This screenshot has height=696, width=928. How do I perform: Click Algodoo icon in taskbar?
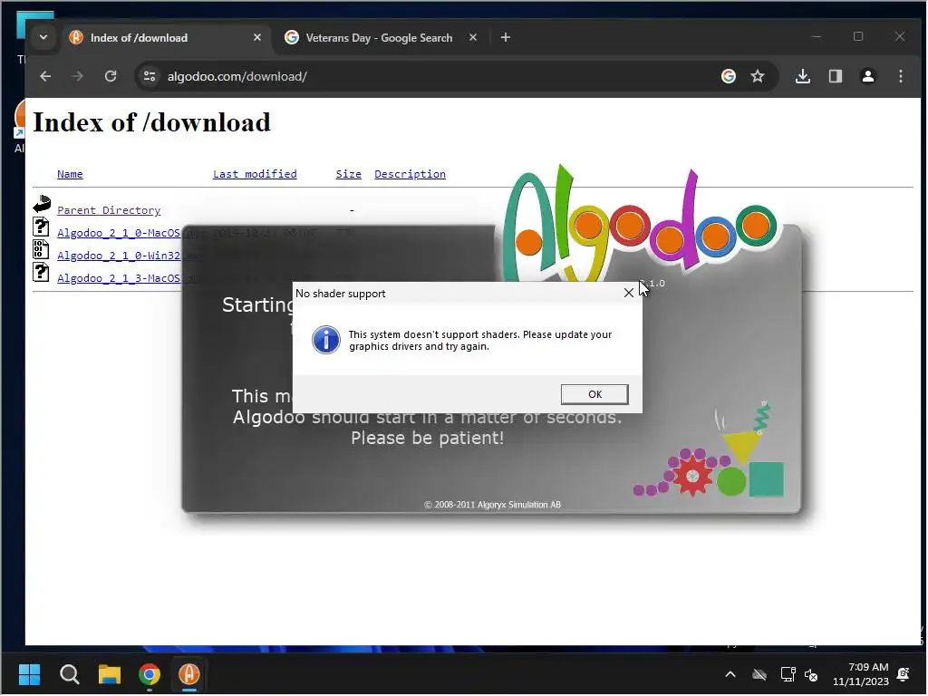189,674
